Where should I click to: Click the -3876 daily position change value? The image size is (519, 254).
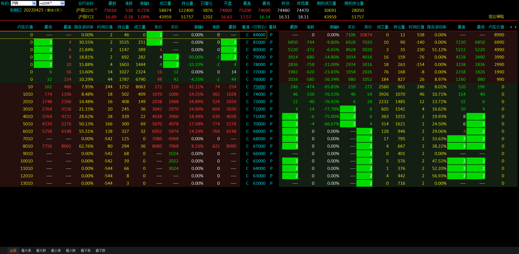(207, 10)
